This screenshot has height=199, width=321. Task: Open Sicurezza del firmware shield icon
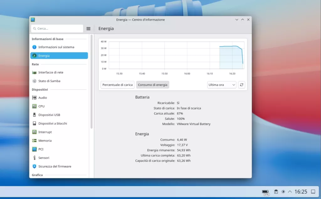click(x=34, y=166)
